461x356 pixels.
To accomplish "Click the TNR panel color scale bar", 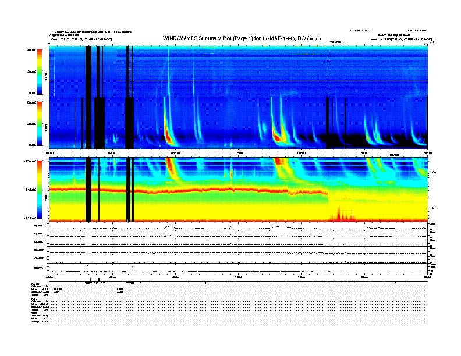I will point(40,190).
